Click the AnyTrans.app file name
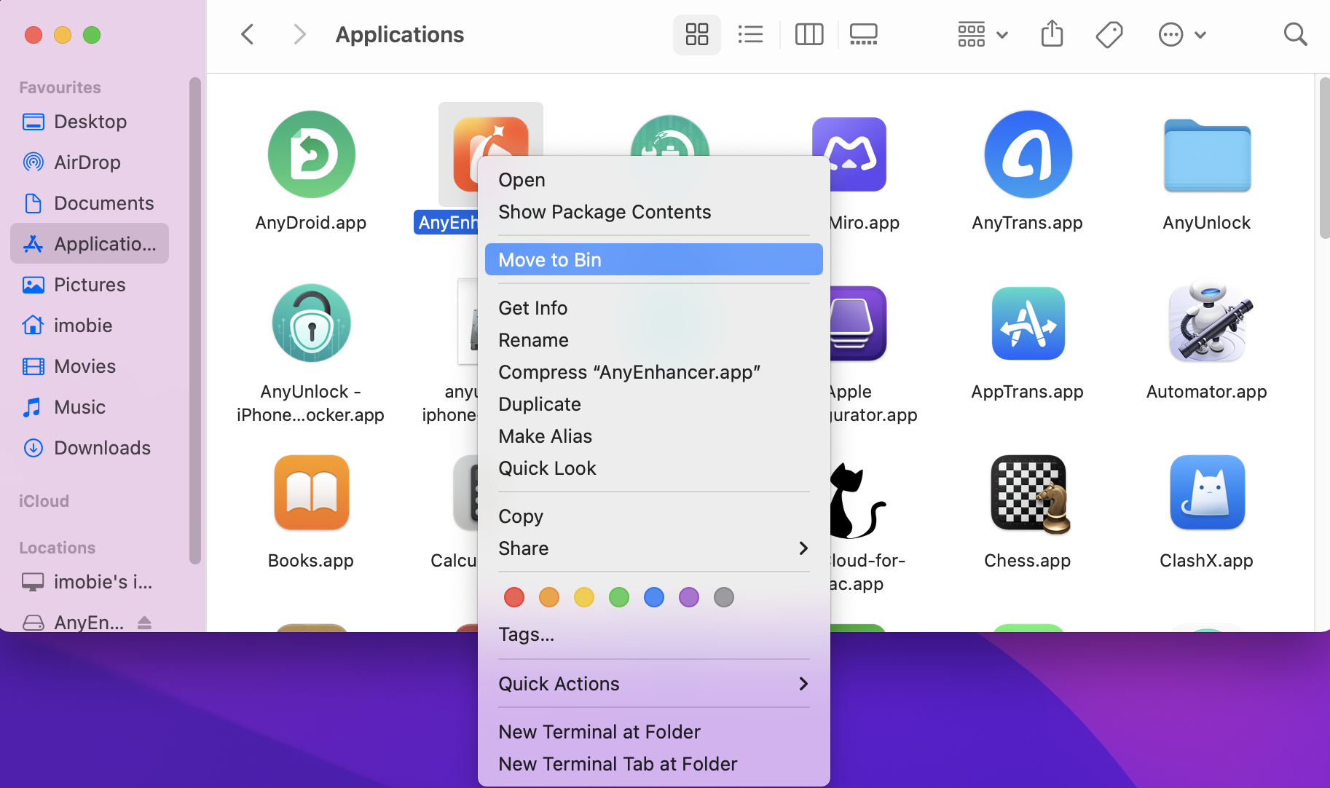The width and height of the screenshot is (1330, 788). (1028, 223)
